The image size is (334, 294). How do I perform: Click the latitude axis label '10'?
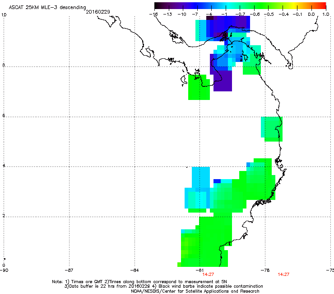pos(4,15)
